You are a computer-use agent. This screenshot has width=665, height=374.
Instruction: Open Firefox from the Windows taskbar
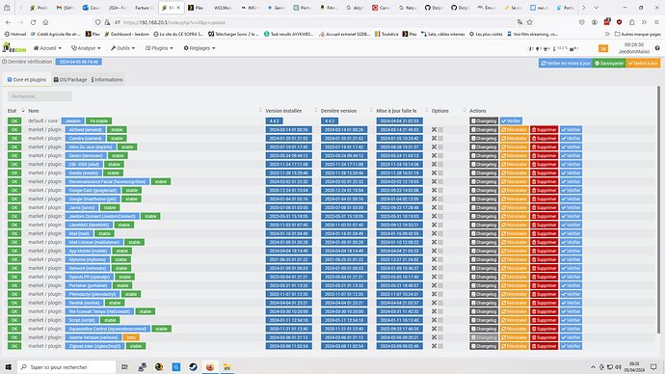click(x=210, y=367)
